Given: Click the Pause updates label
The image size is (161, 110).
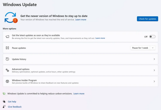Looking at the screenshot, I should coord(19,48).
